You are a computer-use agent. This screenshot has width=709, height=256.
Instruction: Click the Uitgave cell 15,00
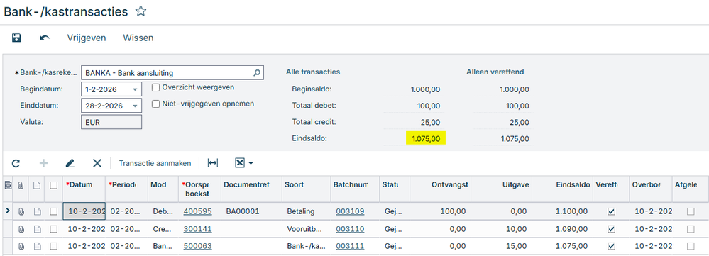point(501,246)
